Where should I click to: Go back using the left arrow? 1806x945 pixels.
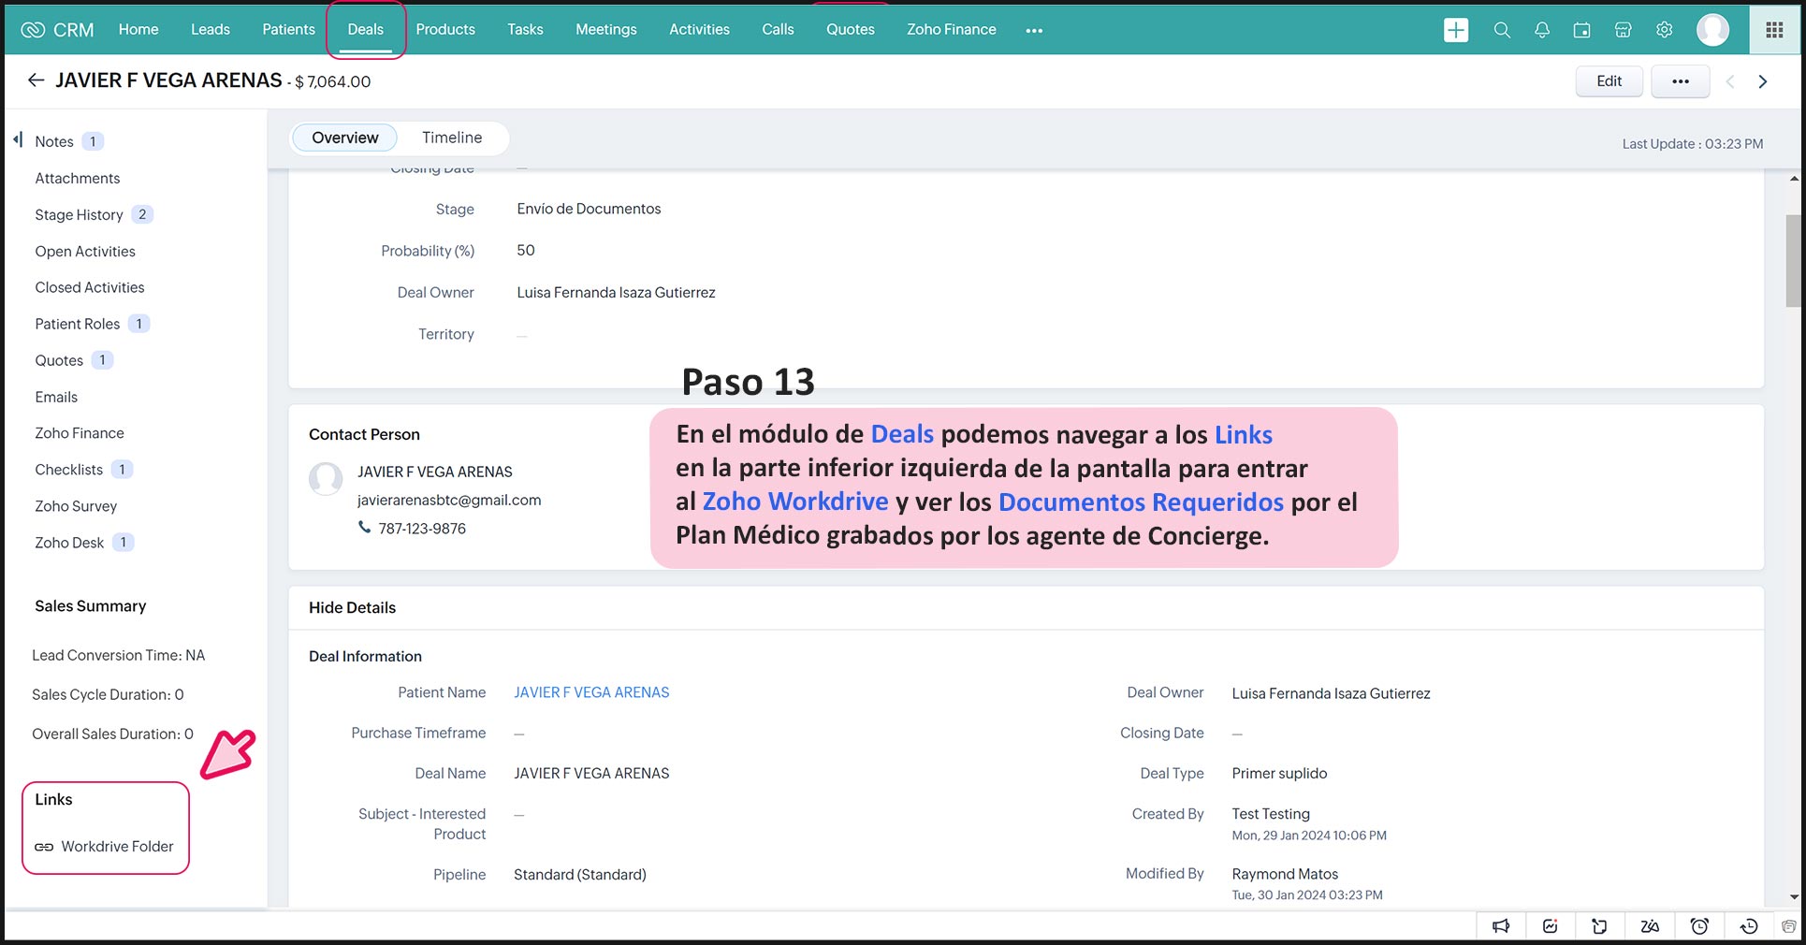[x=36, y=80]
